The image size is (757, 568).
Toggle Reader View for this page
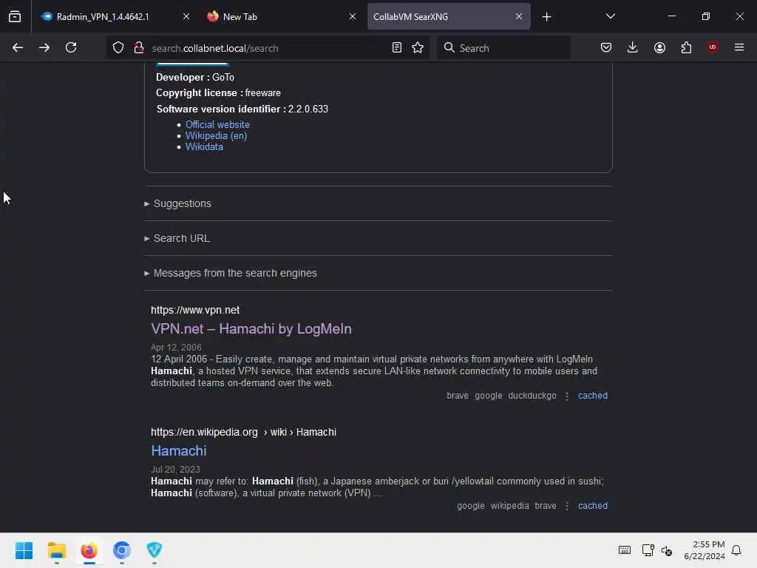click(x=397, y=47)
